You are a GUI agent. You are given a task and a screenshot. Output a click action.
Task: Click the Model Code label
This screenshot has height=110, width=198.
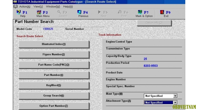pos(24,29)
